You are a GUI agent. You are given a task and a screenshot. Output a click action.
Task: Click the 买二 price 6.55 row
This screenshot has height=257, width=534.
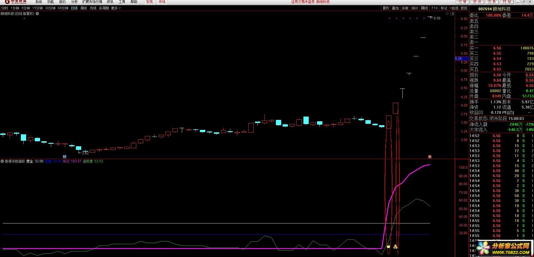(501, 53)
